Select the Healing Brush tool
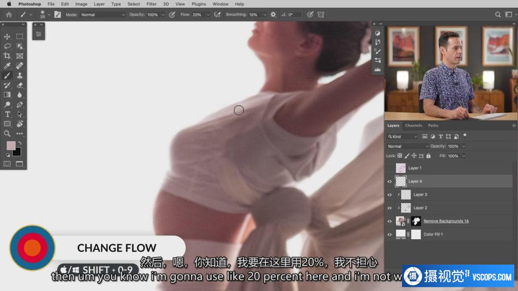 (20, 66)
